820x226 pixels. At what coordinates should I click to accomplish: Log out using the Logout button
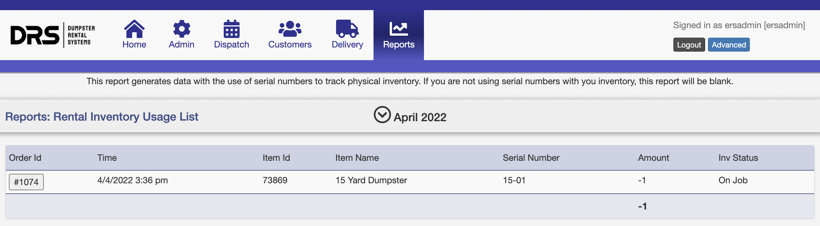689,45
